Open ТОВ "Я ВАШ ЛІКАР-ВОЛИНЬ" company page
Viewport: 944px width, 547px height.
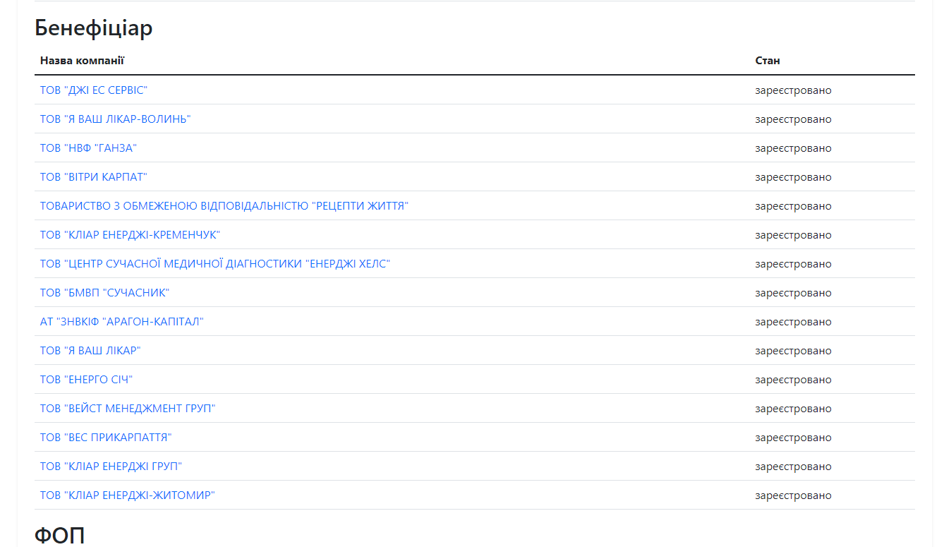pyautogui.click(x=115, y=119)
